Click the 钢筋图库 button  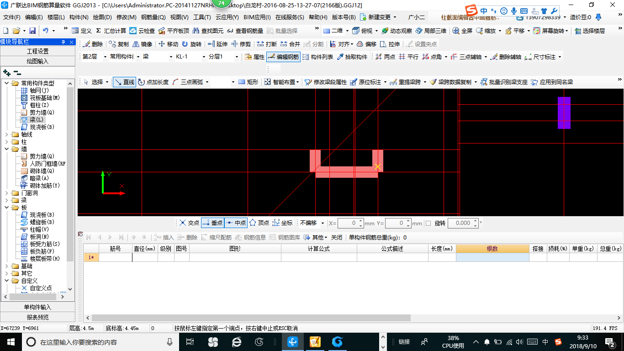click(285, 237)
